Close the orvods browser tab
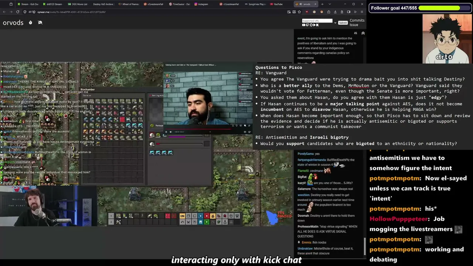 coord(315,4)
